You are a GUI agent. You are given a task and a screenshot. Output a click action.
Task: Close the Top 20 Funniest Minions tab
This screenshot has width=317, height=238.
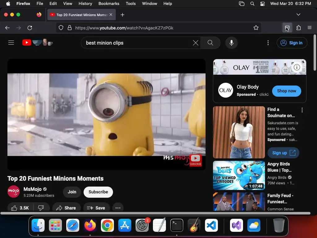(x=111, y=15)
